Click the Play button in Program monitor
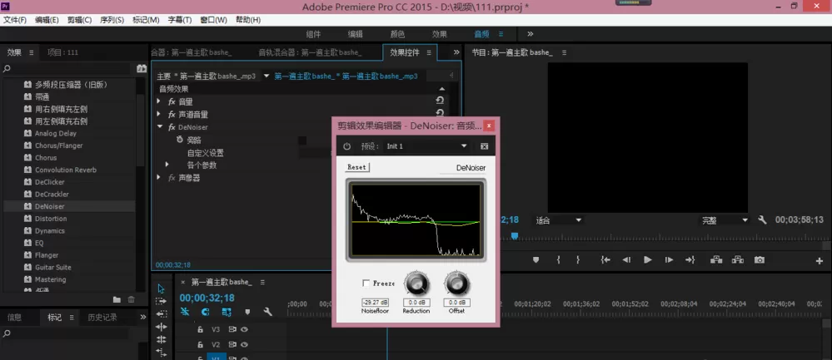The height and width of the screenshot is (360, 832). [647, 260]
